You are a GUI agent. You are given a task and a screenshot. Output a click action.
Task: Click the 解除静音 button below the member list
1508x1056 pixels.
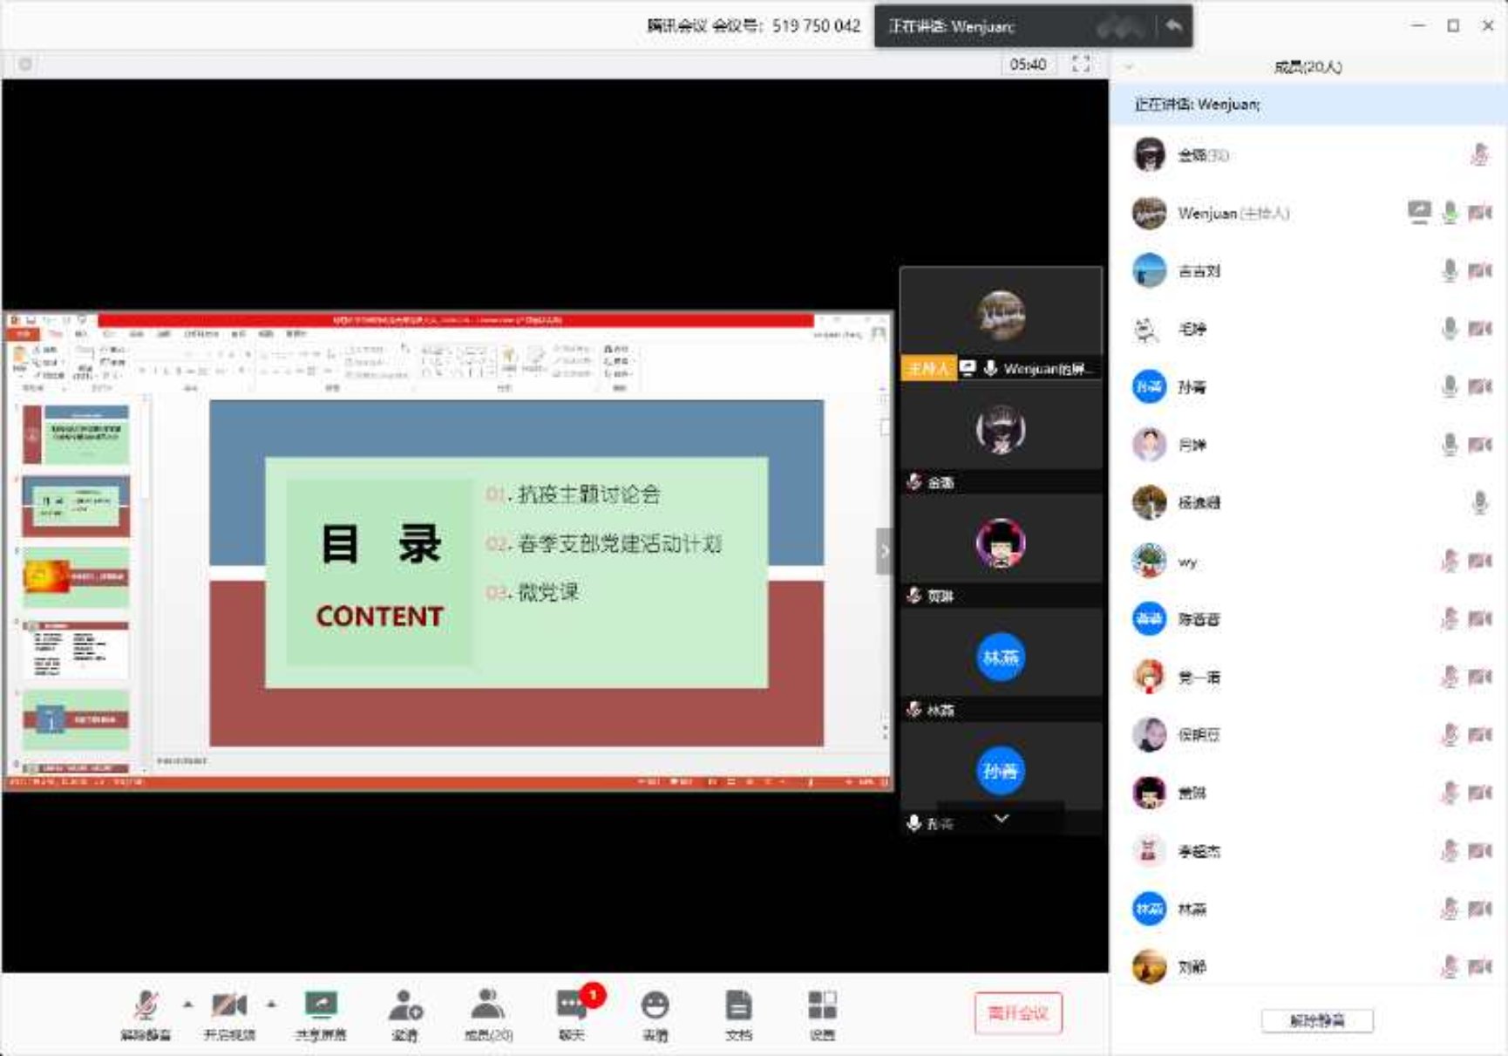1316,1020
